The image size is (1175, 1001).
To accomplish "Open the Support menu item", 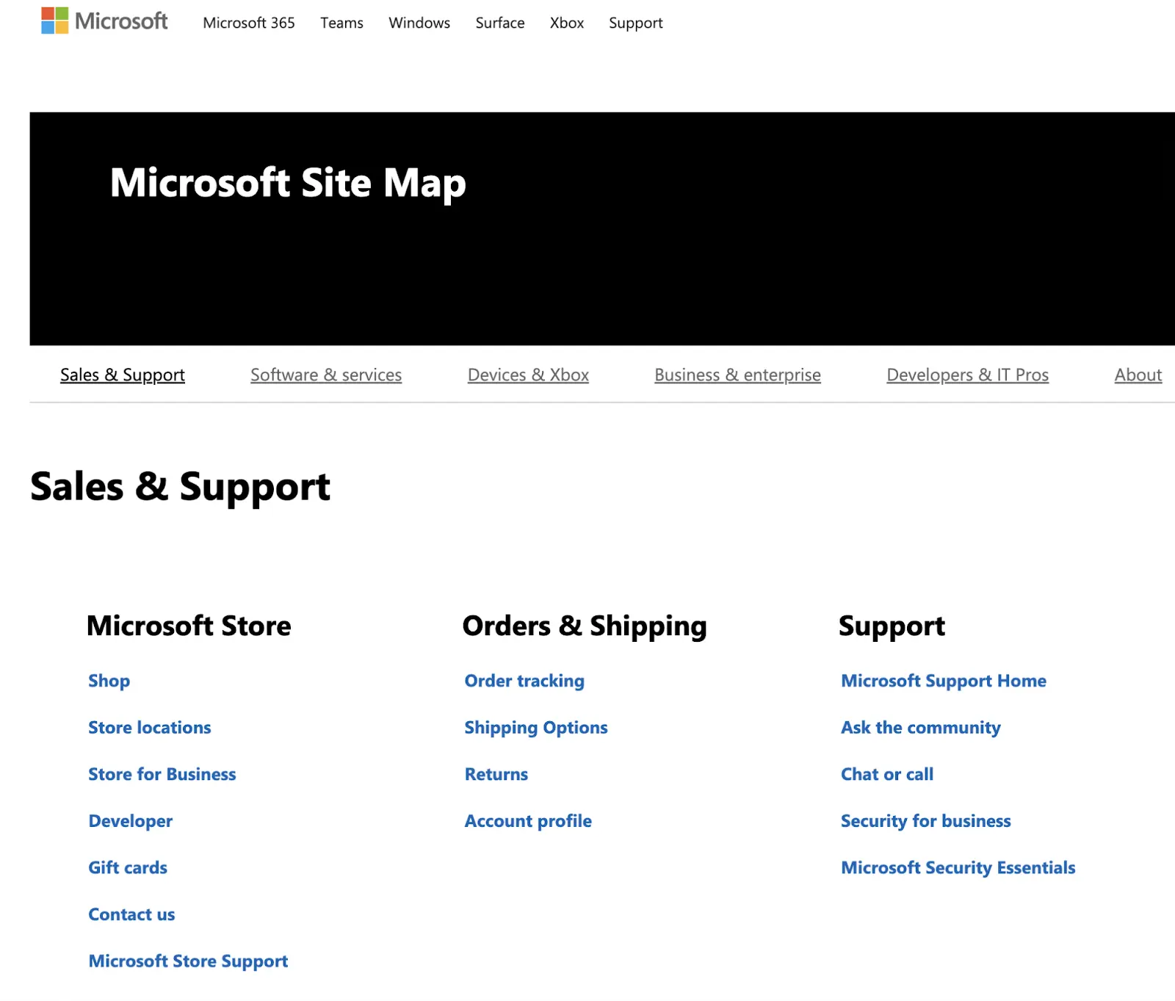I will (x=634, y=23).
